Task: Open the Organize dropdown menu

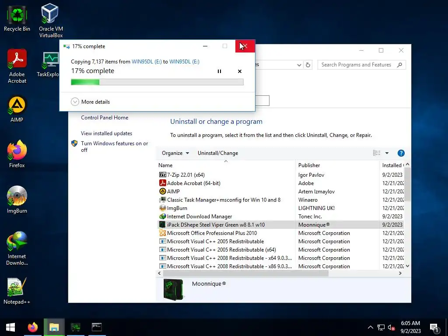Action: [175, 153]
